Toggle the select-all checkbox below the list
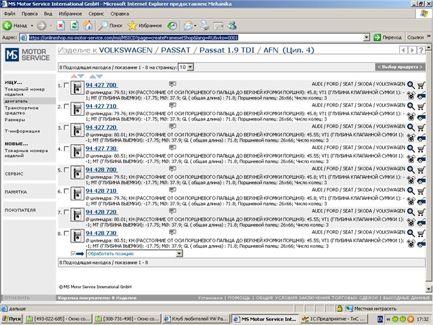The height and width of the screenshot is (325, 433). [x=73, y=253]
